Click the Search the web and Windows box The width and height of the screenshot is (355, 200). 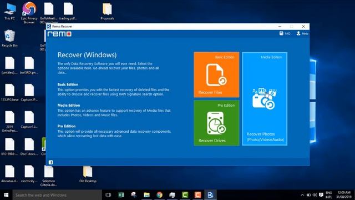point(57,195)
